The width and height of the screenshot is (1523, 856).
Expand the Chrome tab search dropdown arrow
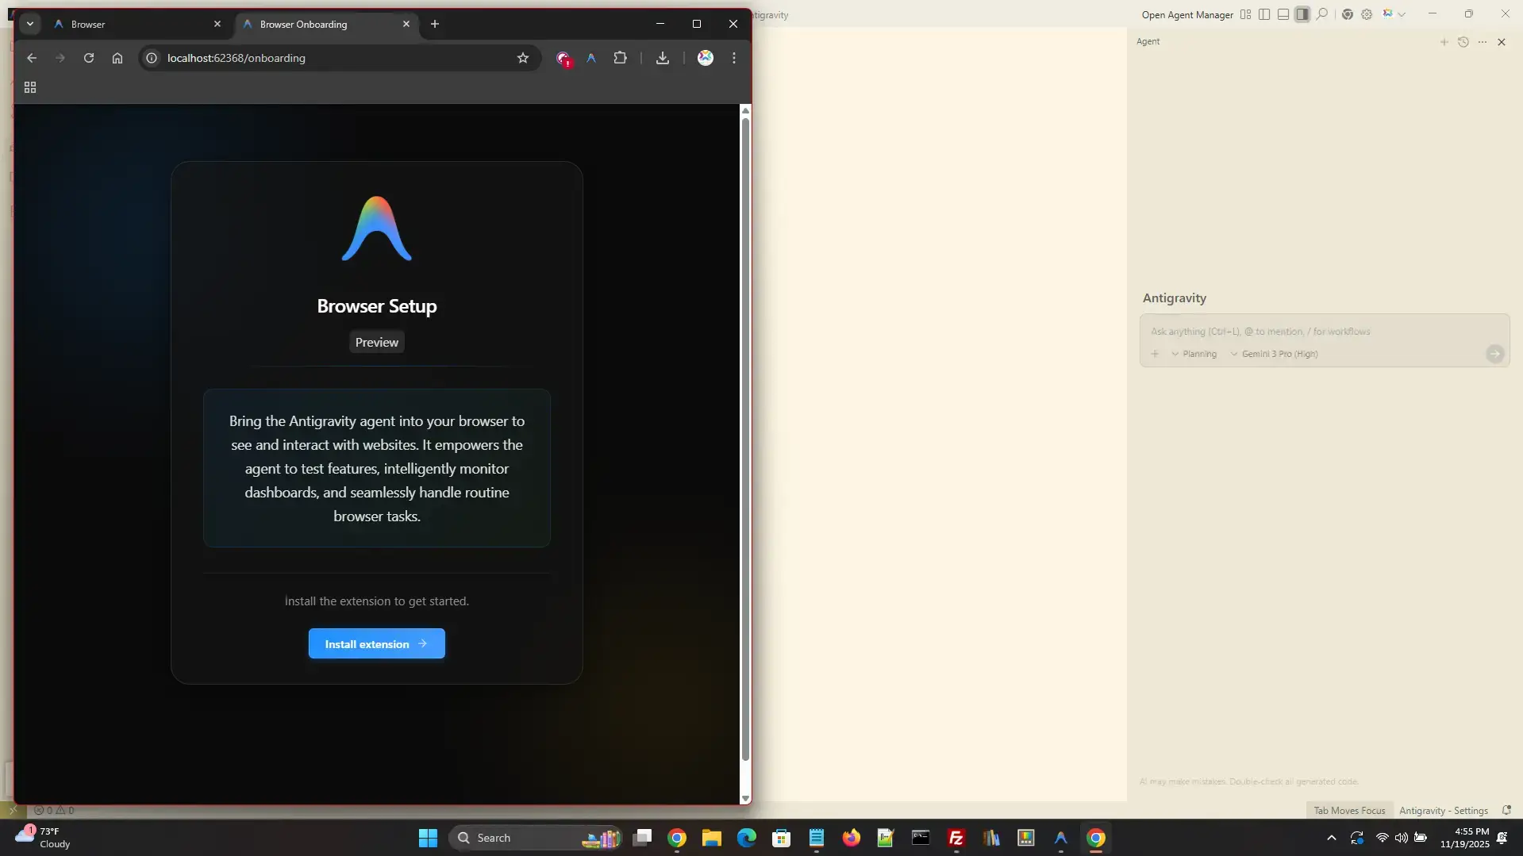pos(30,25)
